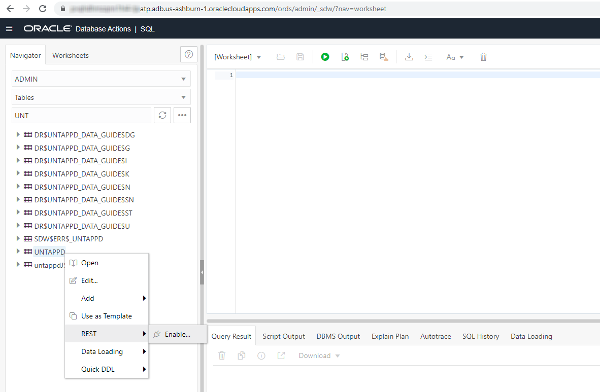Collapse the Navigator panel splitter arrow
Screen dimensions: 600x392
point(202,272)
